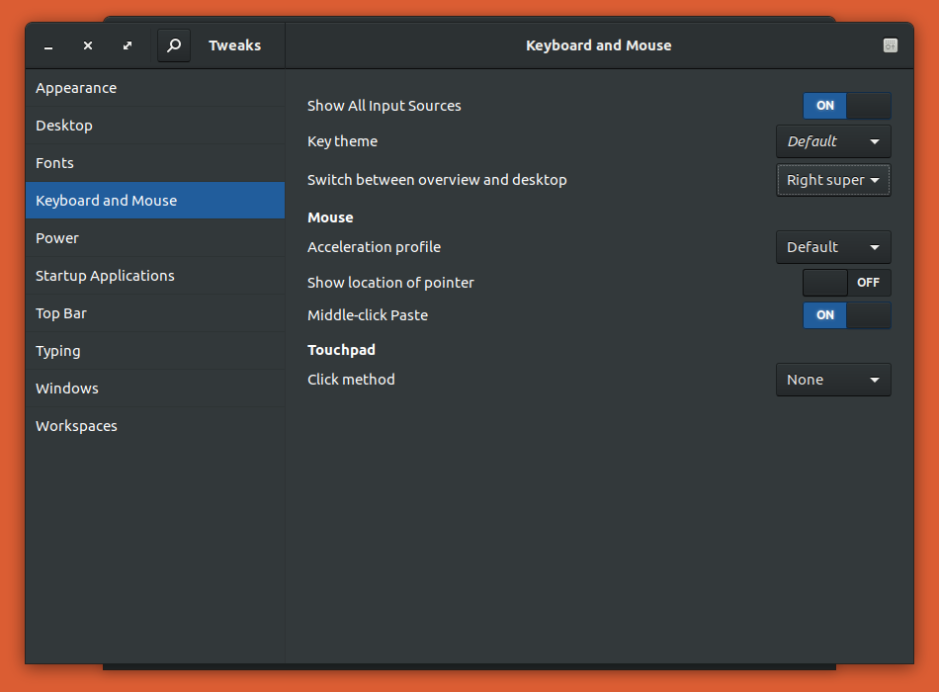Open the Power settings section
Image resolution: width=939 pixels, height=692 pixels.
[155, 238]
